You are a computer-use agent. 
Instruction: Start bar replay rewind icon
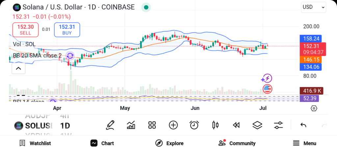coord(236,125)
